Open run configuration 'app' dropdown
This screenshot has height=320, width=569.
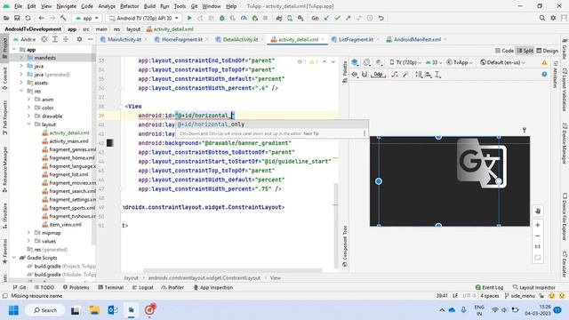(x=87, y=18)
